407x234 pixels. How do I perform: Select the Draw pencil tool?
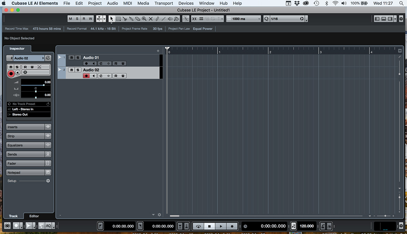[157, 19]
